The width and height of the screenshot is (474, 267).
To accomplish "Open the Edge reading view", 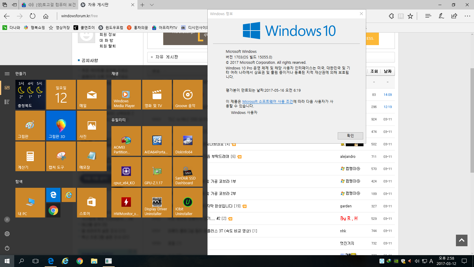I will (x=401, y=16).
